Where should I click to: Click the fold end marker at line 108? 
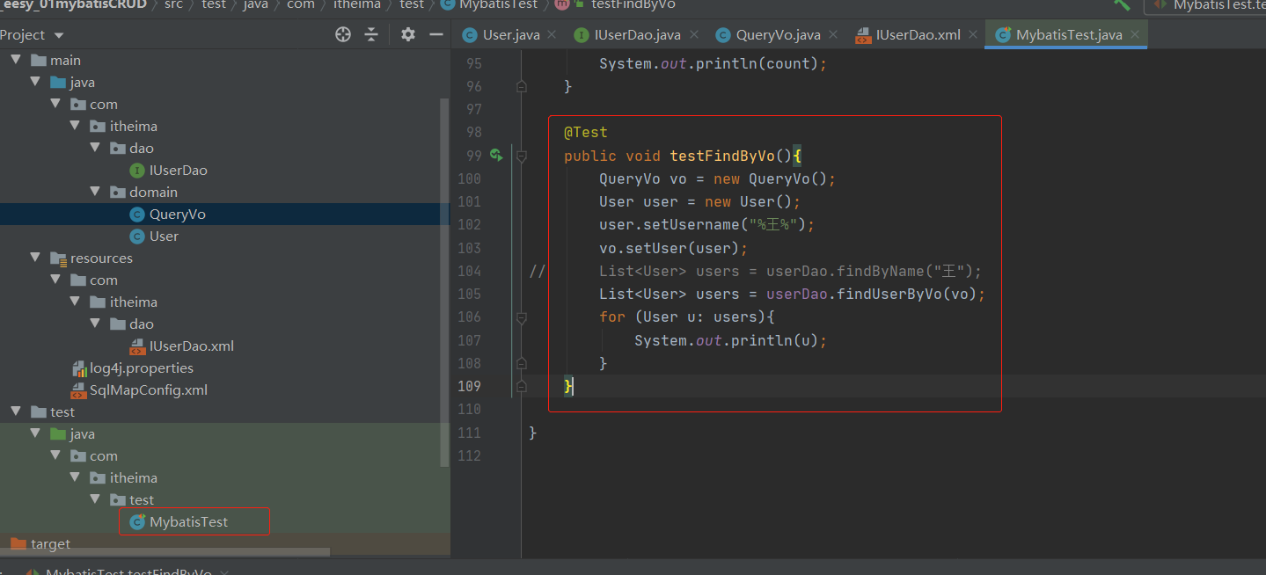click(x=521, y=362)
